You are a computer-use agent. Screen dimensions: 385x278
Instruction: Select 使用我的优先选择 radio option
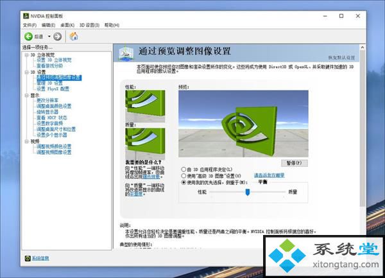click(x=184, y=182)
